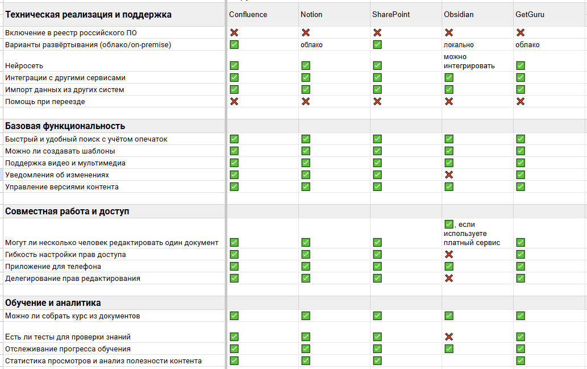Screen dimensions: 587x369
Task: Select GetGuru's red cross for 'Включение в реестр'
Action: click(521, 32)
